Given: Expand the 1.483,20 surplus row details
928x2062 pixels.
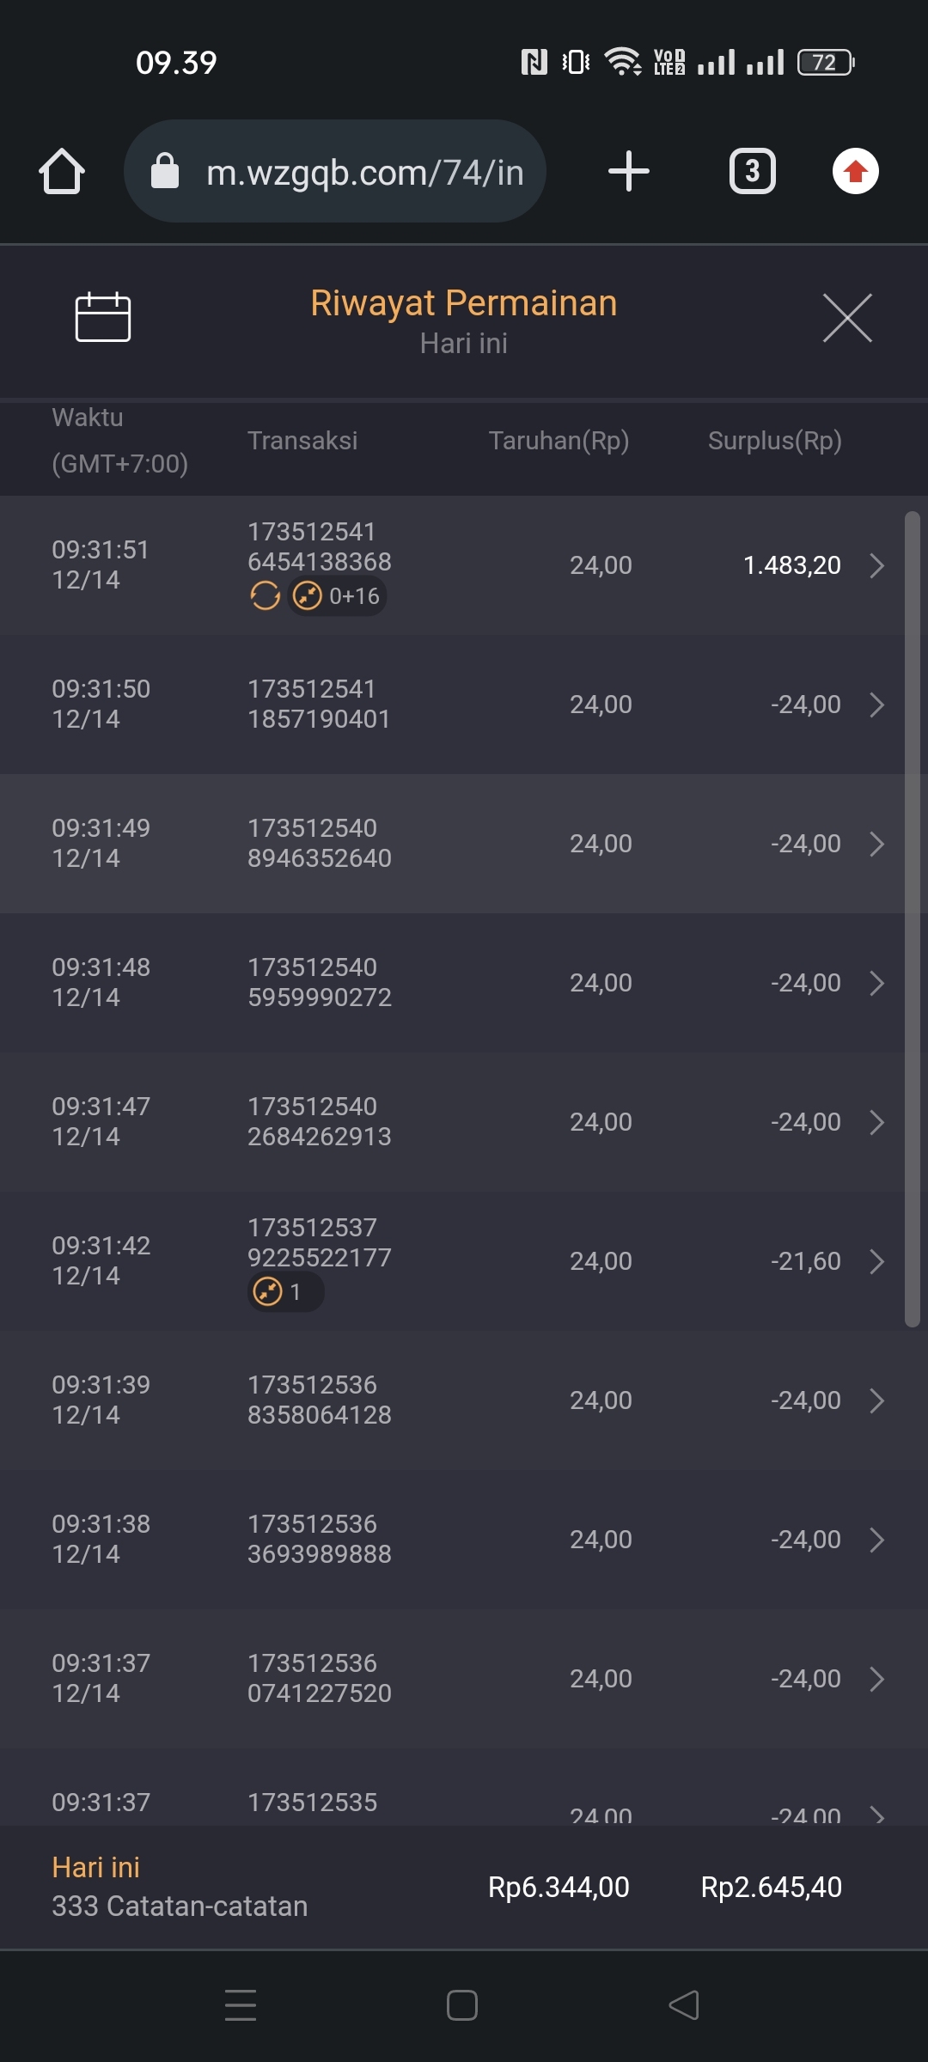Looking at the screenshot, I should click(876, 565).
